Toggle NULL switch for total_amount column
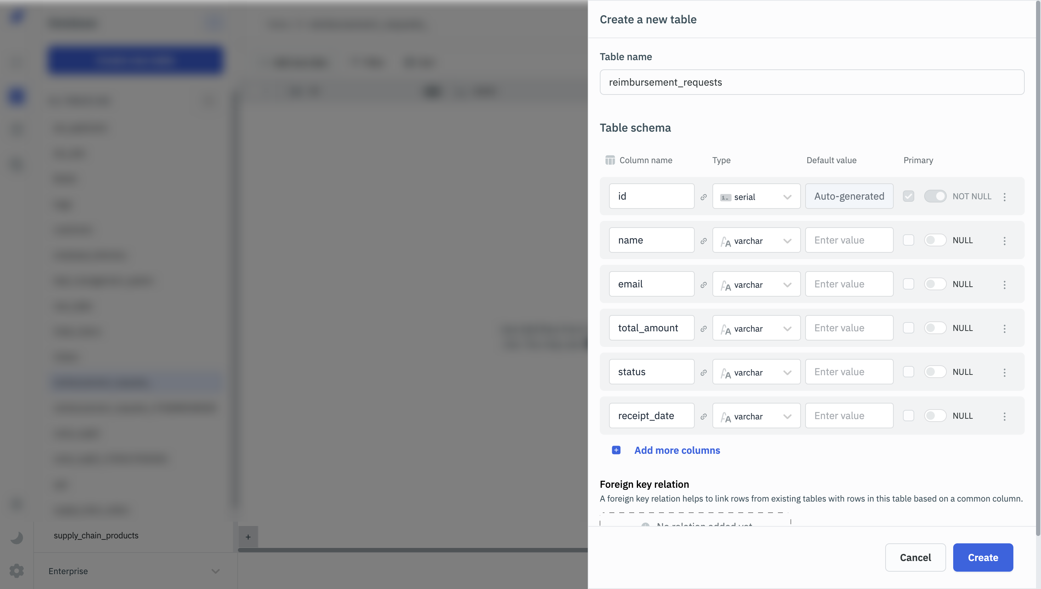Image resolution: width=1041 pixels, height=589 pixels. coord(935,328)
